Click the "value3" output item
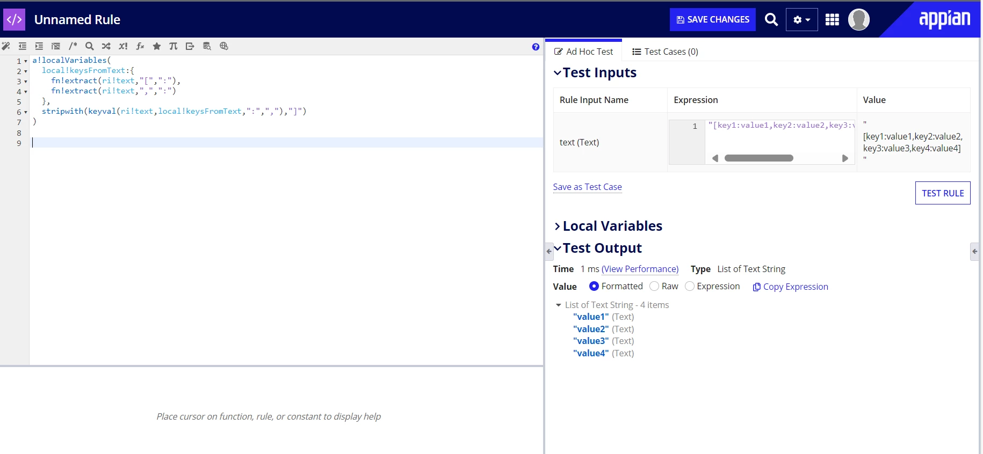Screen dimensions: 983x454 591,341
